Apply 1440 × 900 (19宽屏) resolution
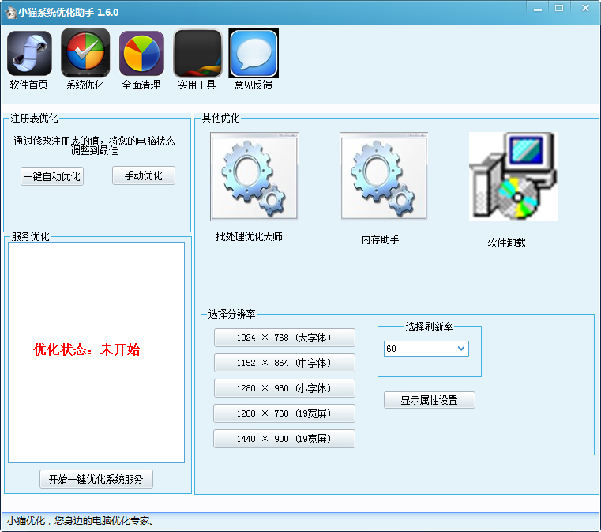 coord(284,439)
